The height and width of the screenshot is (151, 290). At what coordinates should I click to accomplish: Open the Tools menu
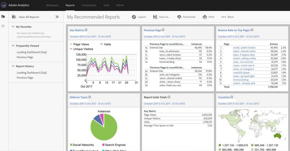pos(106,5)
